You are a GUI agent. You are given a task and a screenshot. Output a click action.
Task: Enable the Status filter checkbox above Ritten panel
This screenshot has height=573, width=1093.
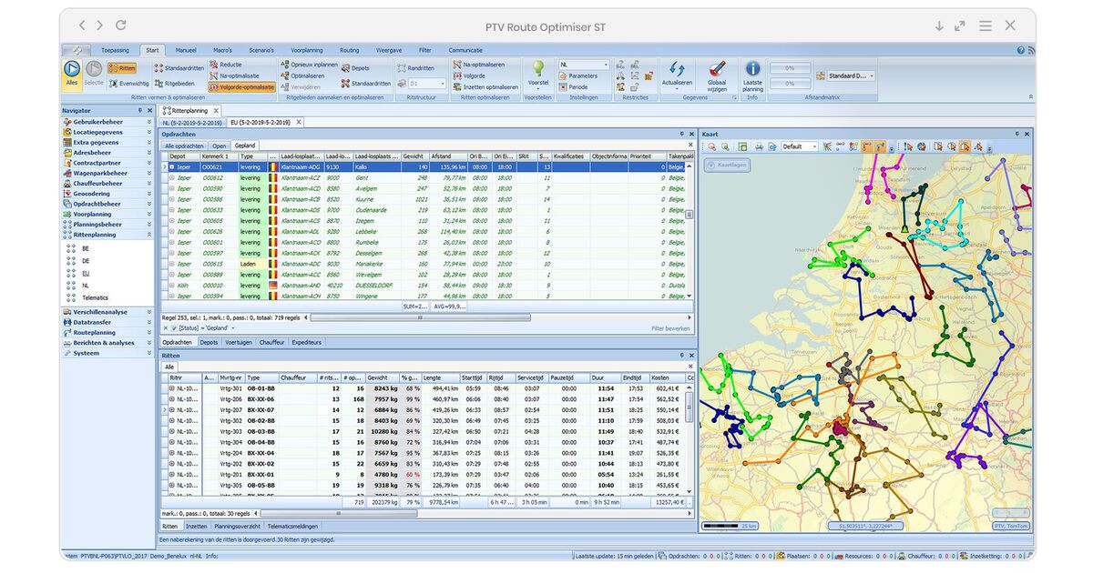click(174, 328)
